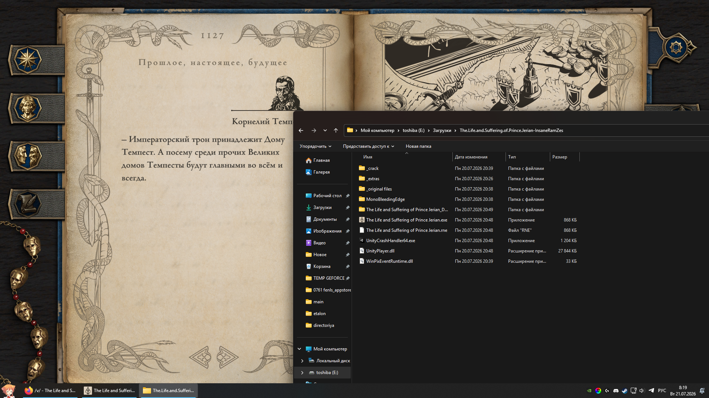This screenshot has width=709, height=398.
Task: Open the face portrait bookmark in the game
Action: tap(27, 108)
